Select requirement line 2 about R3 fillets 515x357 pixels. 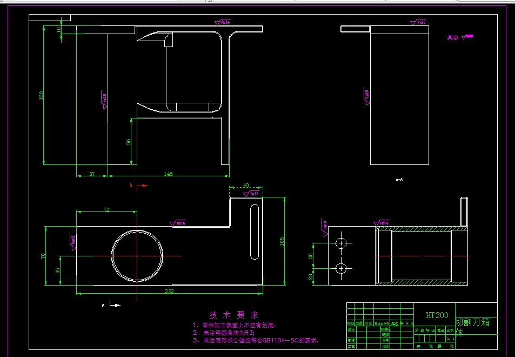pyautogui.click(x=224, y=333)
